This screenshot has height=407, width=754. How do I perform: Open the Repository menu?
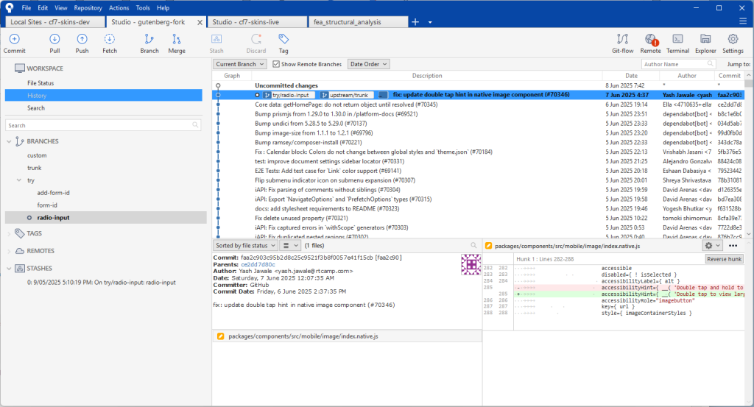88,7
